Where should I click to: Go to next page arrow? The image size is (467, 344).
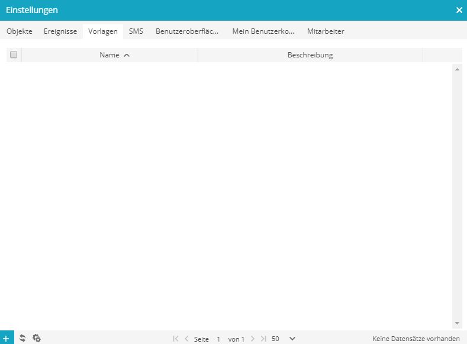(253, 339)
